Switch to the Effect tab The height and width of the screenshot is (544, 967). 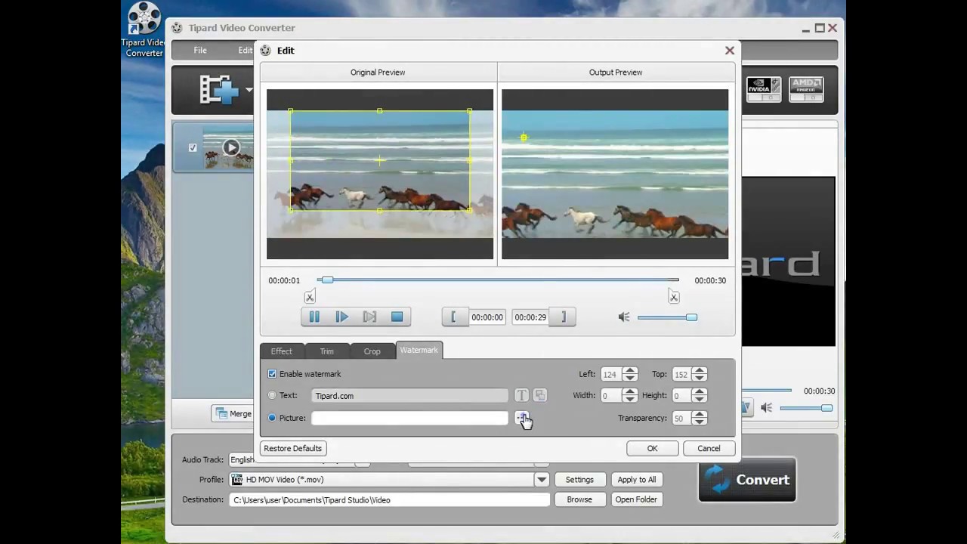(x=281, y=351)
